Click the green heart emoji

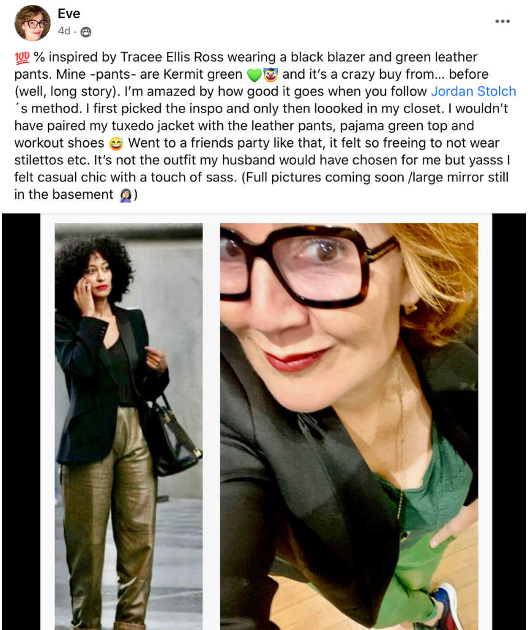click(254, 74)
